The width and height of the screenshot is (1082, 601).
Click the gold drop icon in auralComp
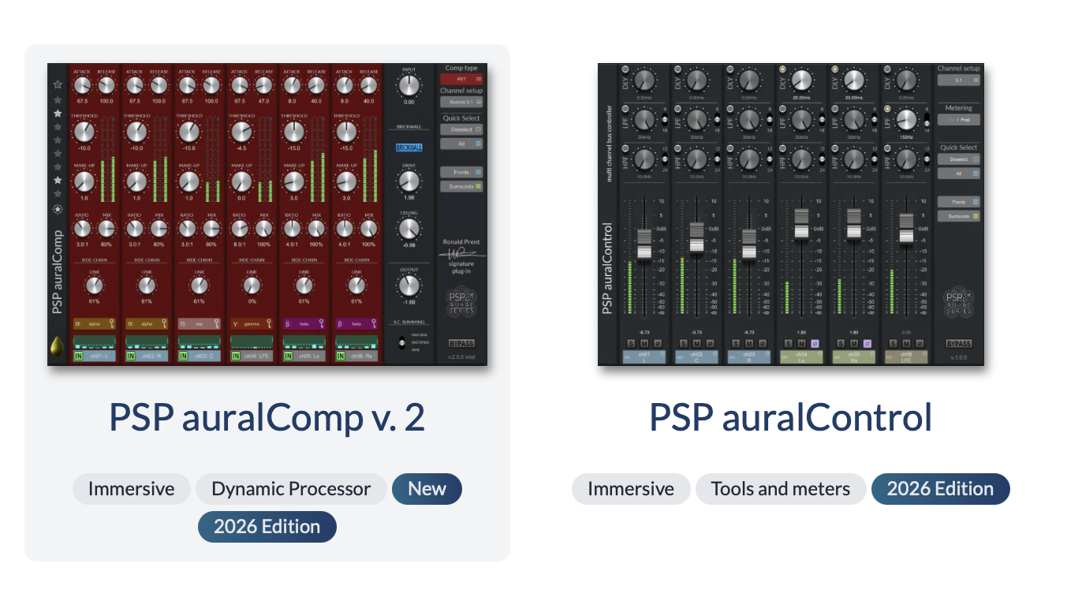click(57, 346)
